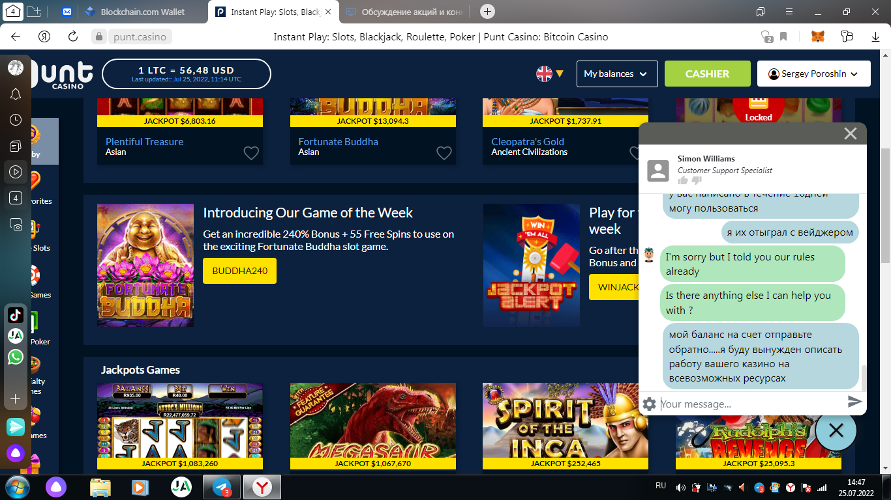The width and height of the screenshot is (891, 500).
Task: Open TikTok from the browser sidebar
Action: 16,315
